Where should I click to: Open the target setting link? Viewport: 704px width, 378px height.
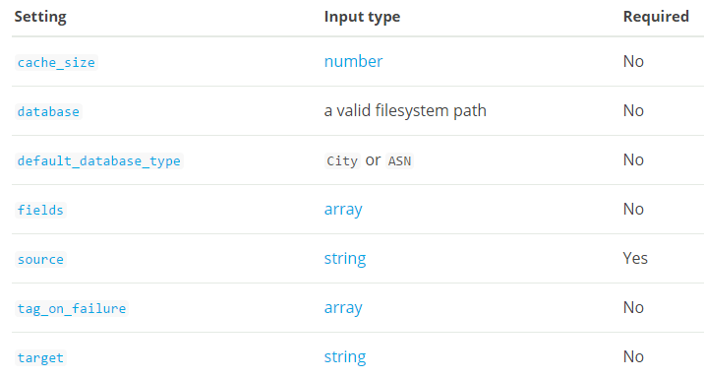coord(40,357)
